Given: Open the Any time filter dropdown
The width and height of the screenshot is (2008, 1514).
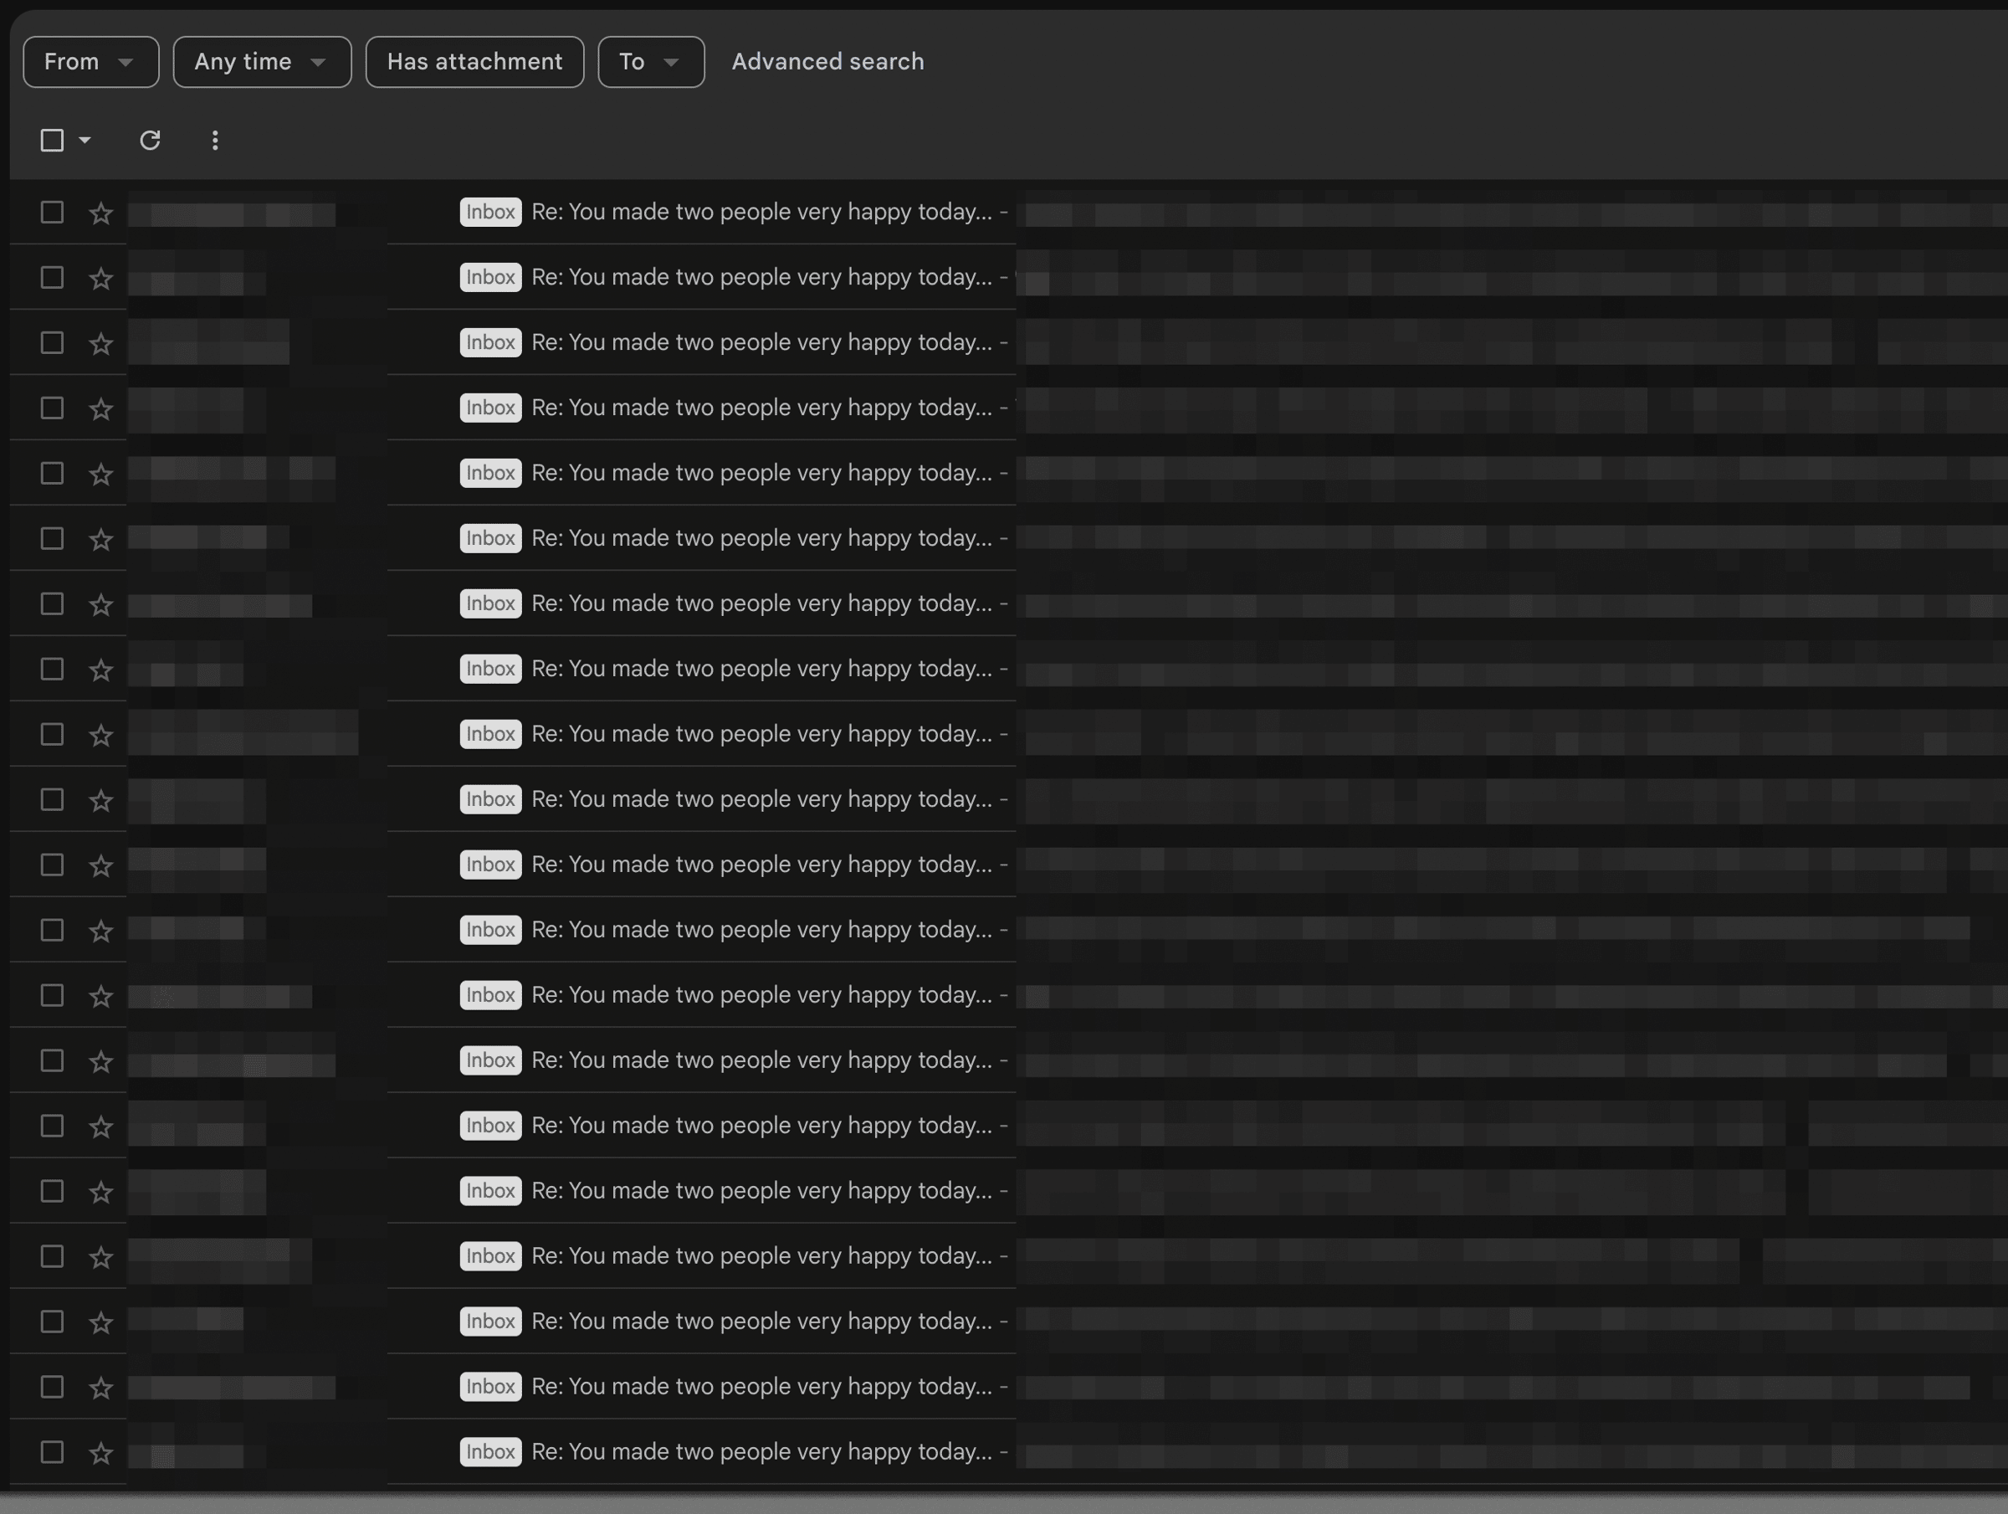Looking at the screenshot, I should pyautogui.click(x=261, y=62).
